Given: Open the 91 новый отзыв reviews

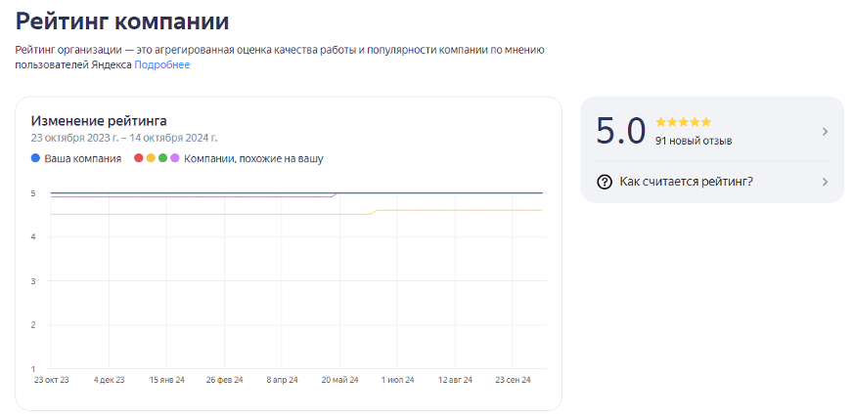Looking at the screenshot, I should 694,141.
